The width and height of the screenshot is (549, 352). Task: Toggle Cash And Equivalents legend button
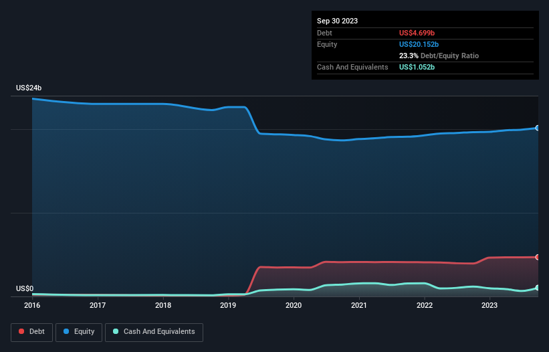click(154, 332)
